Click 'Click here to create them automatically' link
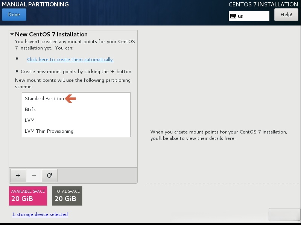Viewport: 301px width, 225px height. tap(70, 60)
